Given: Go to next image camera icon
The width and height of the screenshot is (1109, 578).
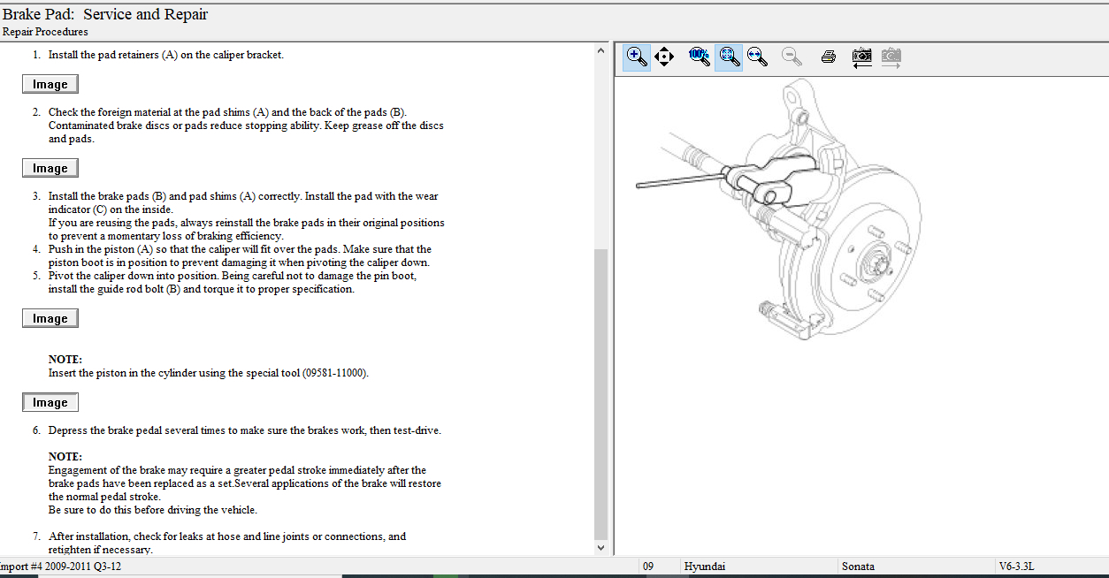Looking at the screenshot, I should pyautogui.click(x=891, y=57).
